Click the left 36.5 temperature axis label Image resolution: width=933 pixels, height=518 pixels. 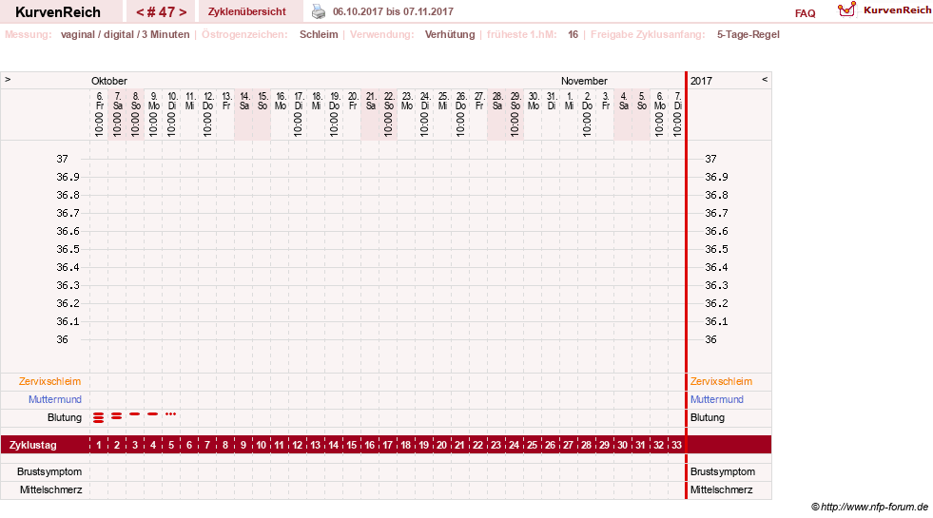[x=68, y=249]
